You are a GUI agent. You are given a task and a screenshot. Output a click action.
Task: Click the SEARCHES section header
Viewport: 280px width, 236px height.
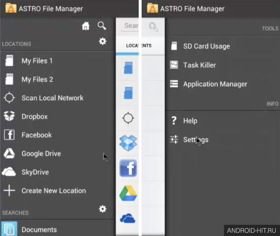(x=15, y=213)
